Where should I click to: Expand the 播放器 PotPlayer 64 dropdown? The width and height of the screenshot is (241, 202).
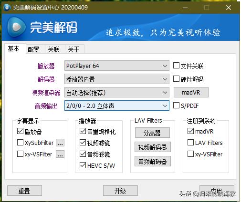pyautogui.click(x=117, y=66)
